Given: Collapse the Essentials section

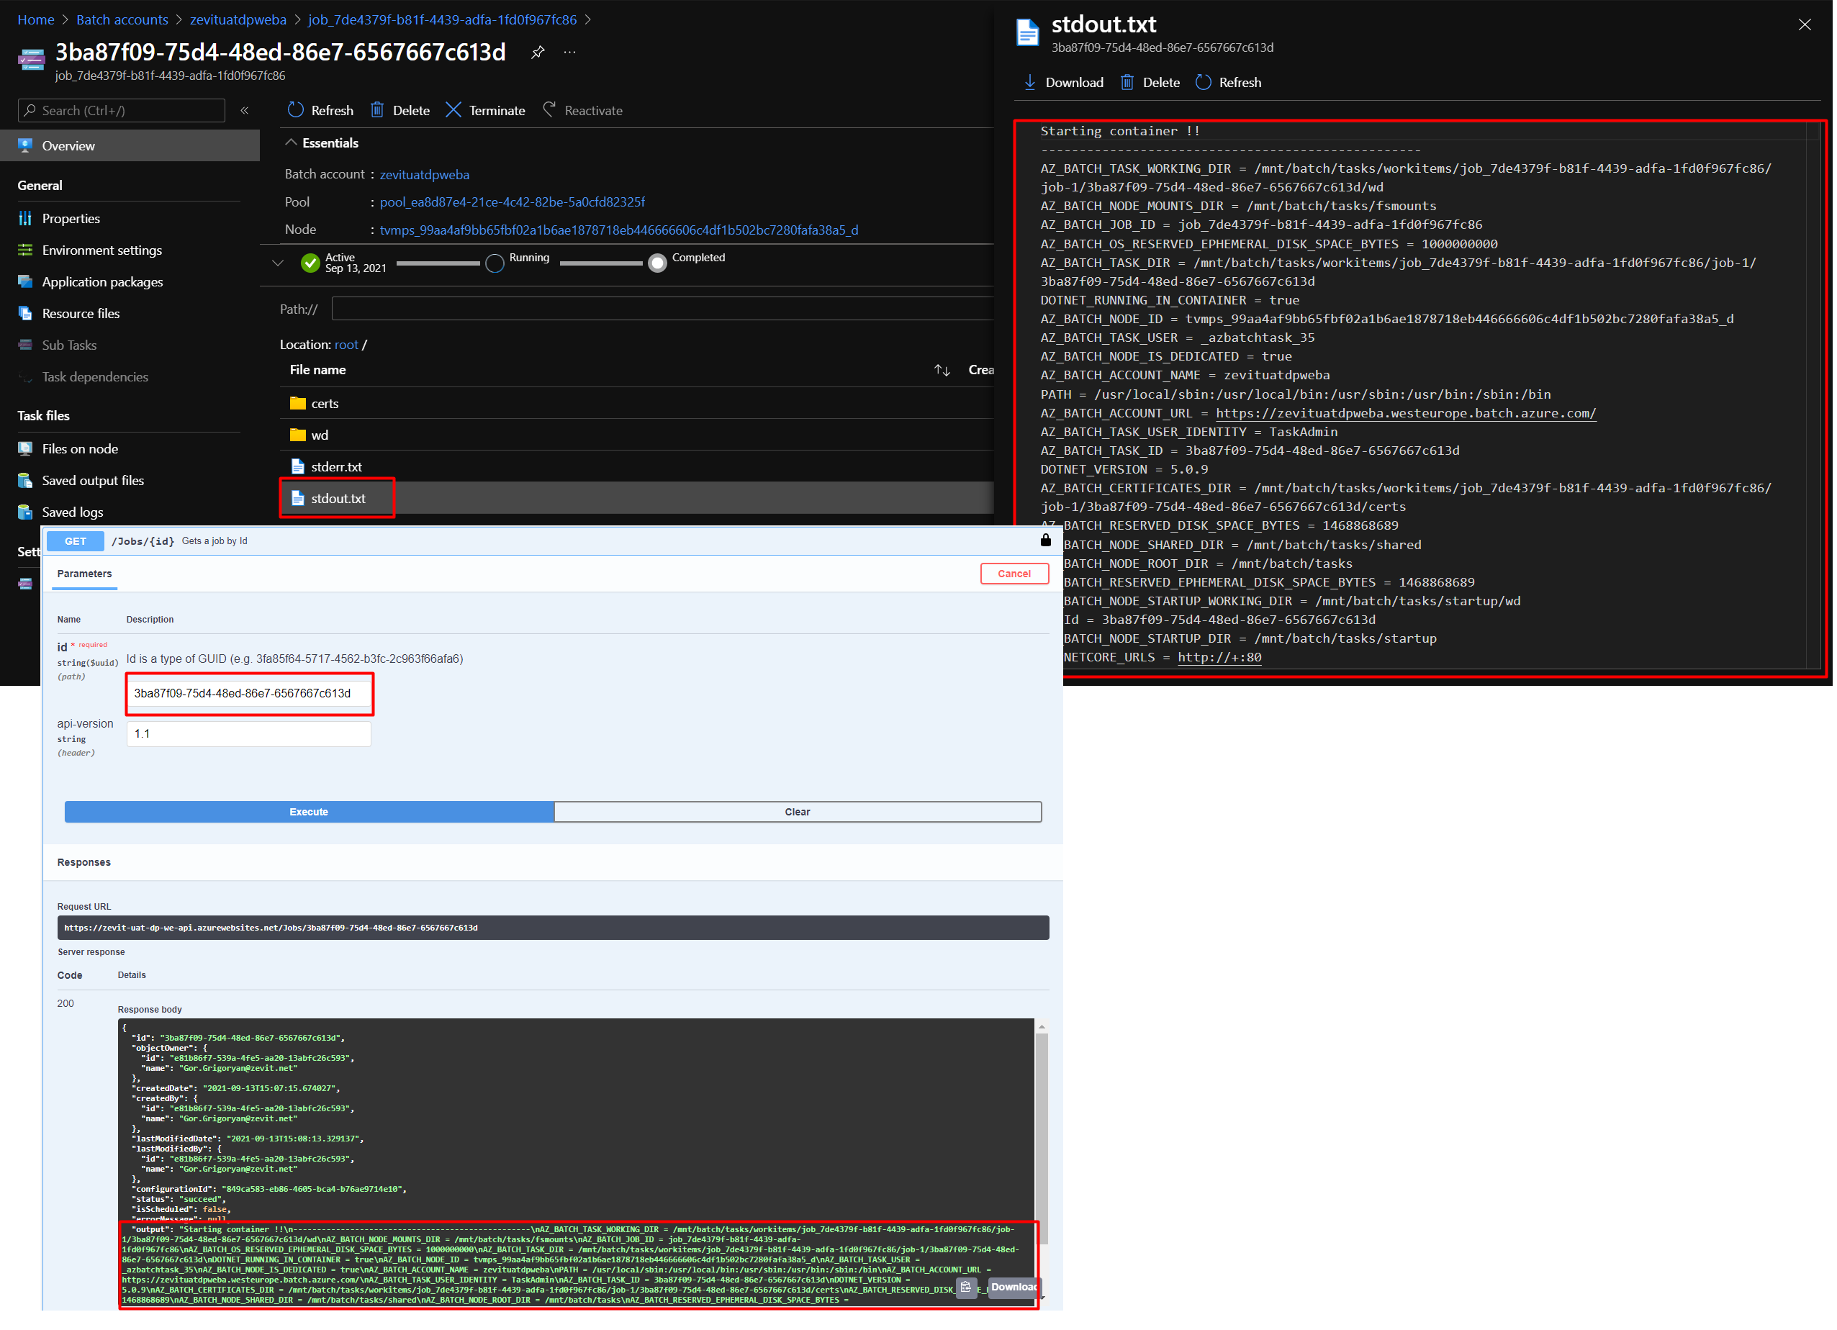Looking at the screenshot, I should pyautogui.click(x=291, y=142).
